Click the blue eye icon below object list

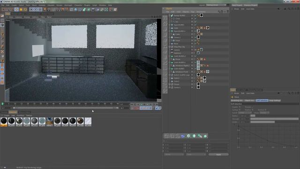point(183,136)
